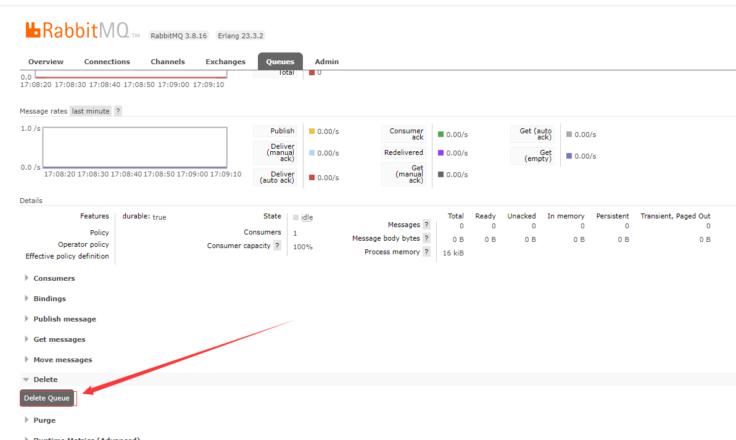Click the RabbitMQ 3.8.16 version badge

point(179,36)
